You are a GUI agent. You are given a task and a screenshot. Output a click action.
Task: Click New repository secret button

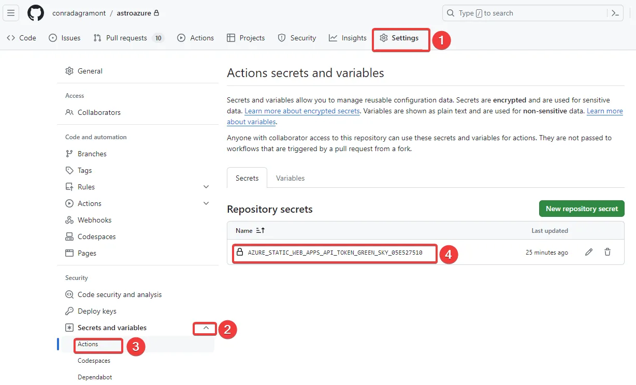click(582, 209)
